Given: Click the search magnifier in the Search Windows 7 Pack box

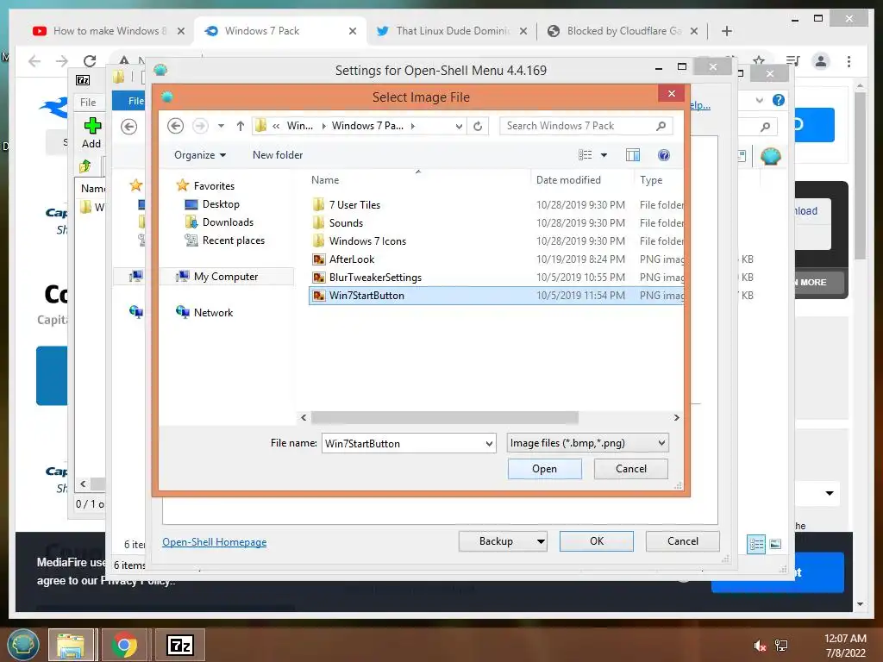Looking at the screenshot, I should pos(661,126).
